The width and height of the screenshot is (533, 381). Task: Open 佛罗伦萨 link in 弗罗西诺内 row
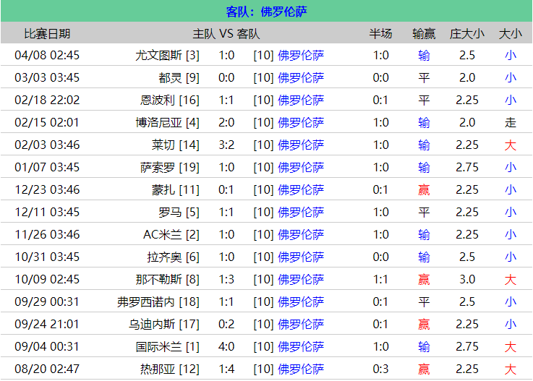[301, 301]
